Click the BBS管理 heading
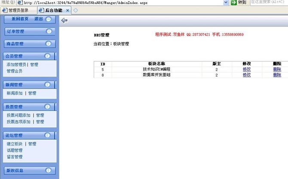This screenshot has width=288, height=179. pos(101,35)
